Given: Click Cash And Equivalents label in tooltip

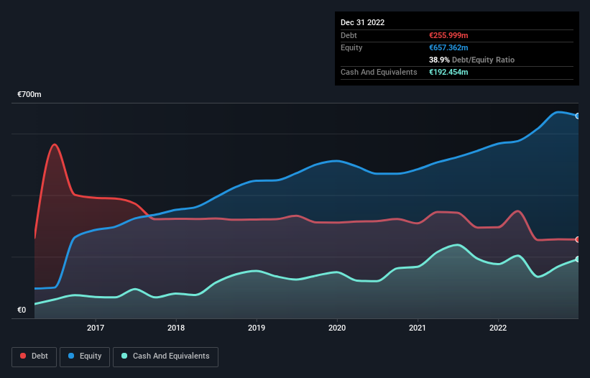Looking at the screenshot, I should [x=379, y=72].
